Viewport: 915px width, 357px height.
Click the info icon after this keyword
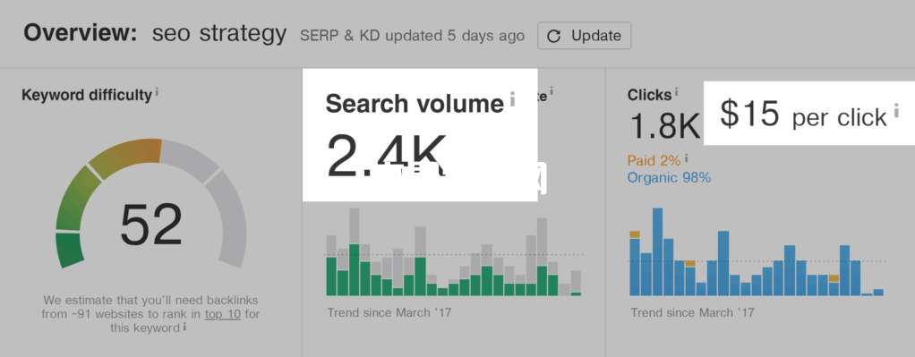point(185,327)
